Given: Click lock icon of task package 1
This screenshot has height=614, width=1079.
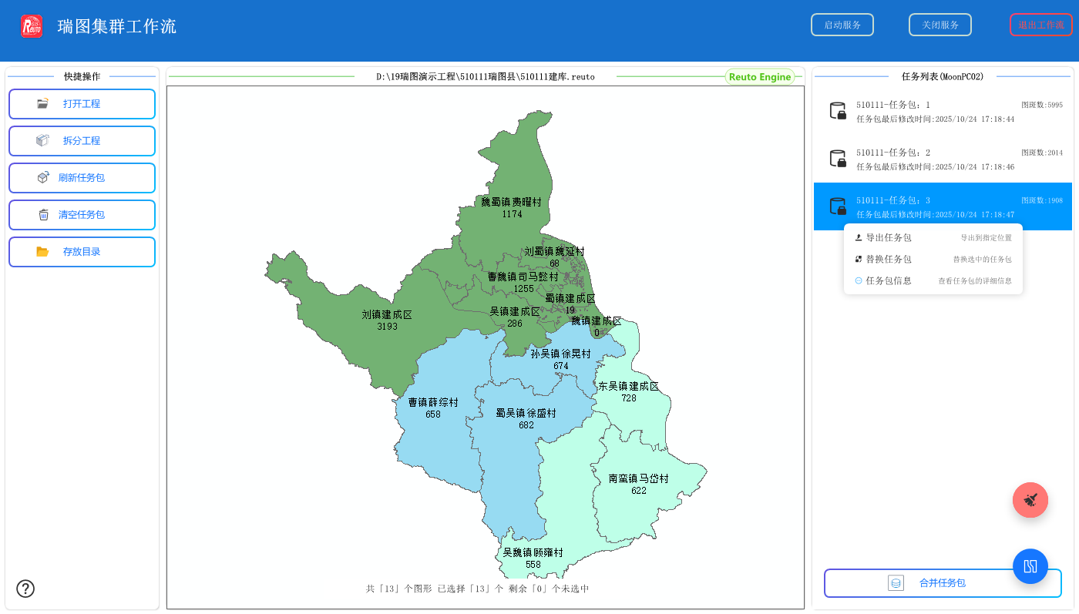Looking at the screenshot, I should (x=837, y=111).
